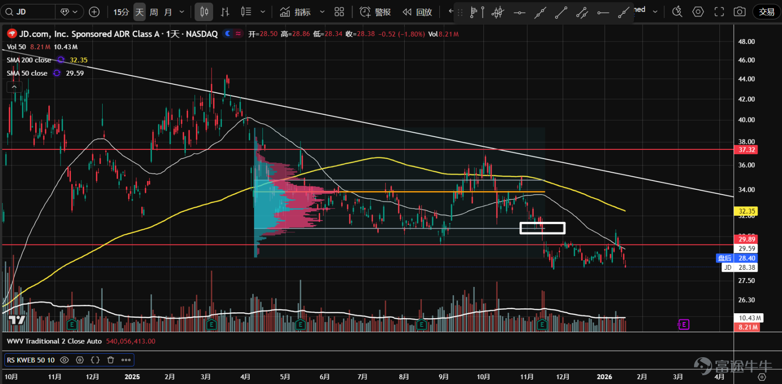Open more options for RS KWEB
782x384 pixels.
coord(126,360)
